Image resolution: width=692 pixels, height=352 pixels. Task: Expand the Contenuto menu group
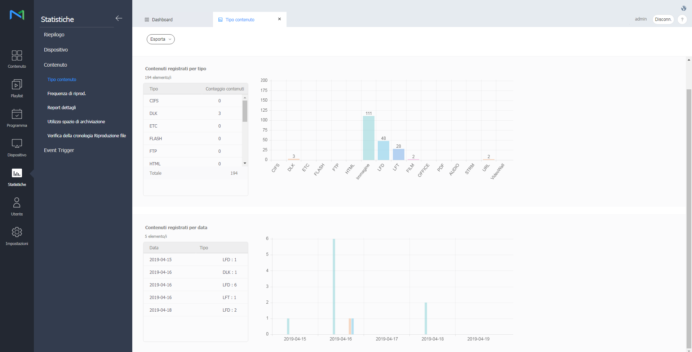(x=56, y=65)
